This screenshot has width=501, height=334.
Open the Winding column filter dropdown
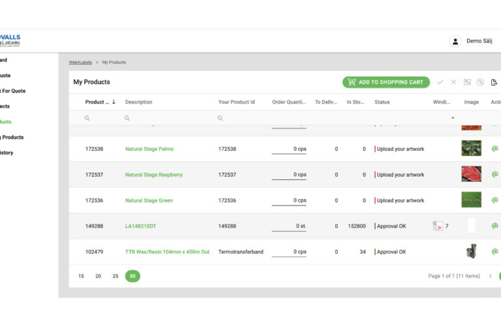pos(453,118)
